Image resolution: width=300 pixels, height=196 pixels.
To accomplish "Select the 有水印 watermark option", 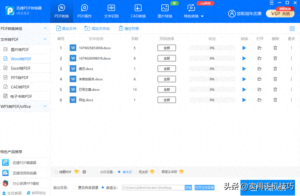I will [x=119, y=172].
